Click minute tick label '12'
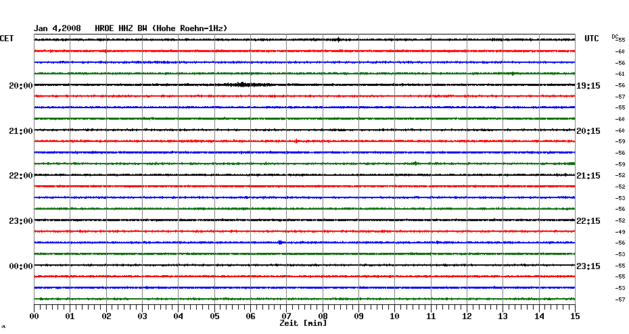Screen dimensions: 629x334 pos(467,316)
